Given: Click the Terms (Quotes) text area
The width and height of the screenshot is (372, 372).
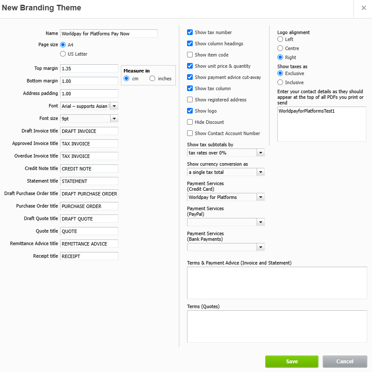Looking at the screenshot, I should (277, 327).
